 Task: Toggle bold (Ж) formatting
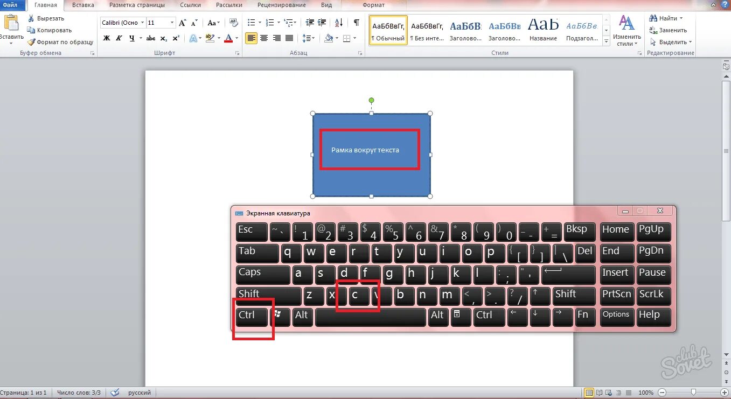coord(106,38)
